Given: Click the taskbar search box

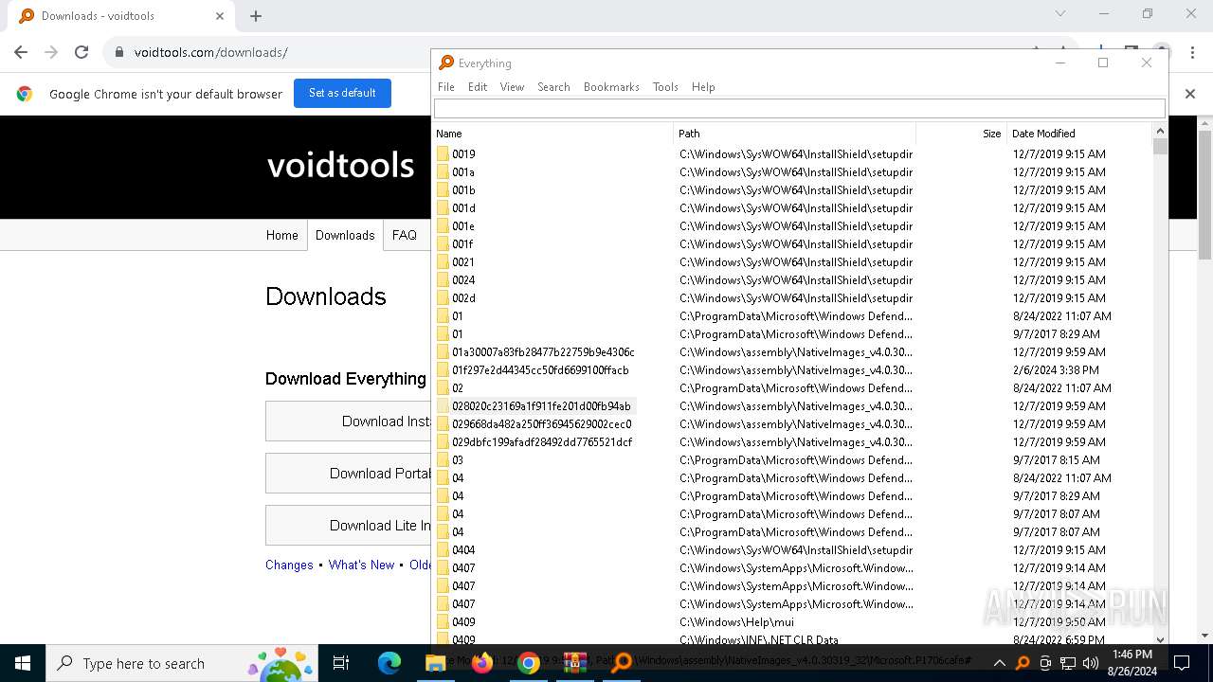Looking at the screenshot, I should (184, 663).
